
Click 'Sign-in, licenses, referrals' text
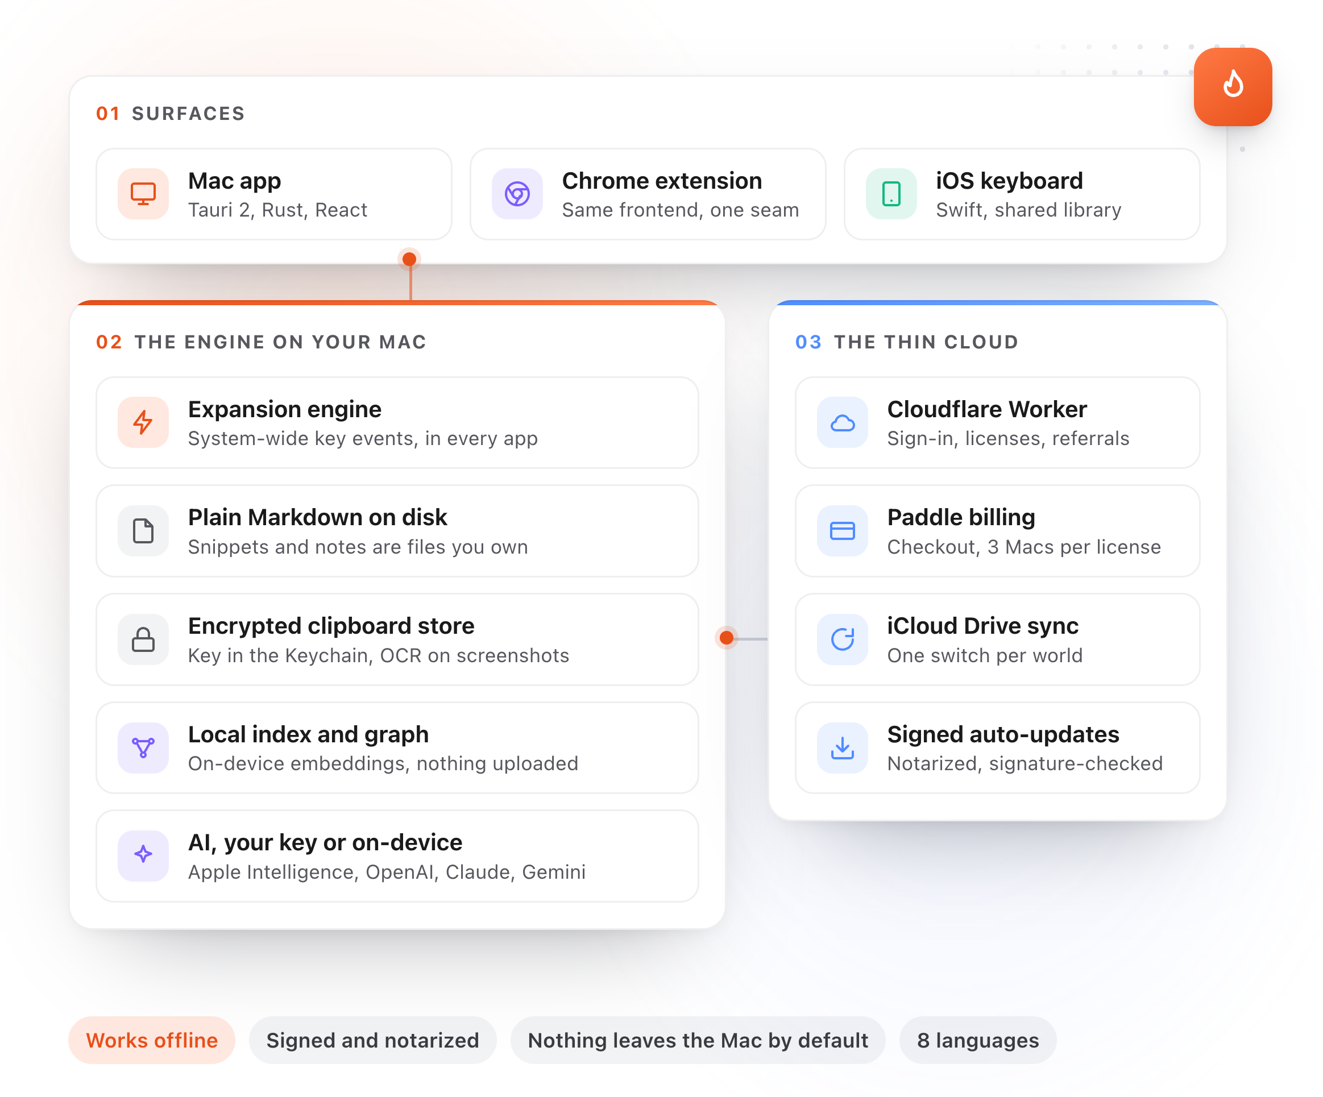click(x=1008, y=438)
